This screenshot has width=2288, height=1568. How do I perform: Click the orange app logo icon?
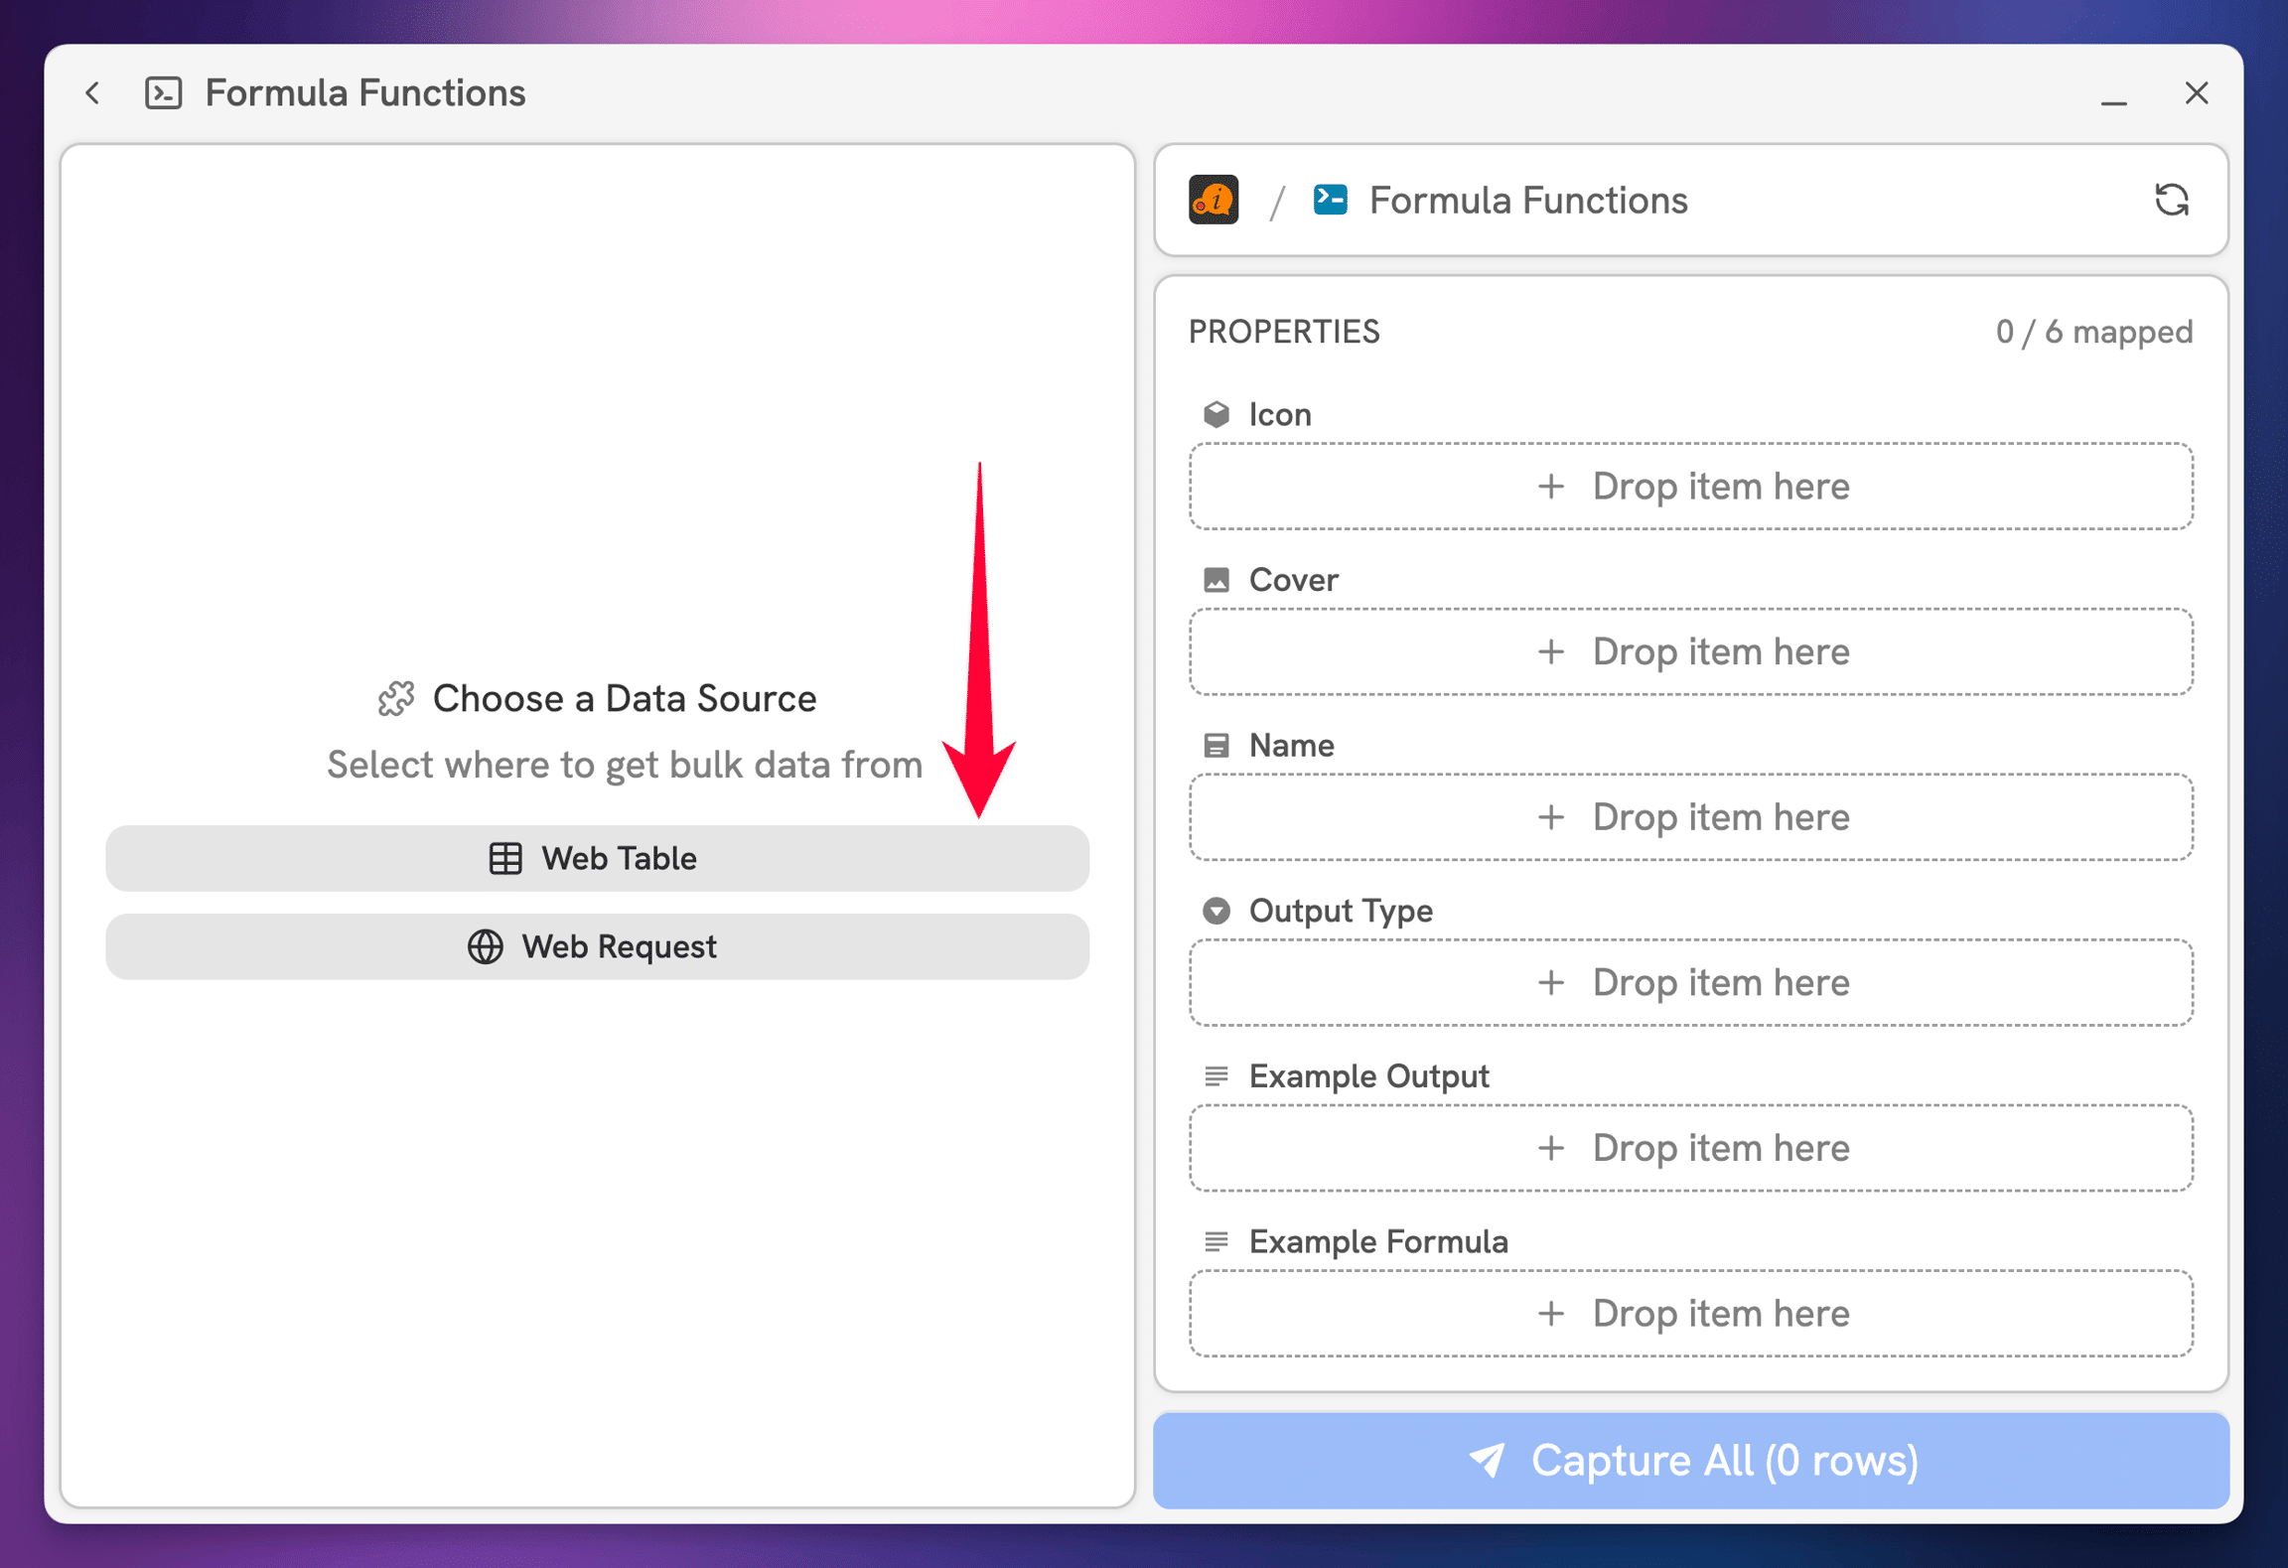1214,200
